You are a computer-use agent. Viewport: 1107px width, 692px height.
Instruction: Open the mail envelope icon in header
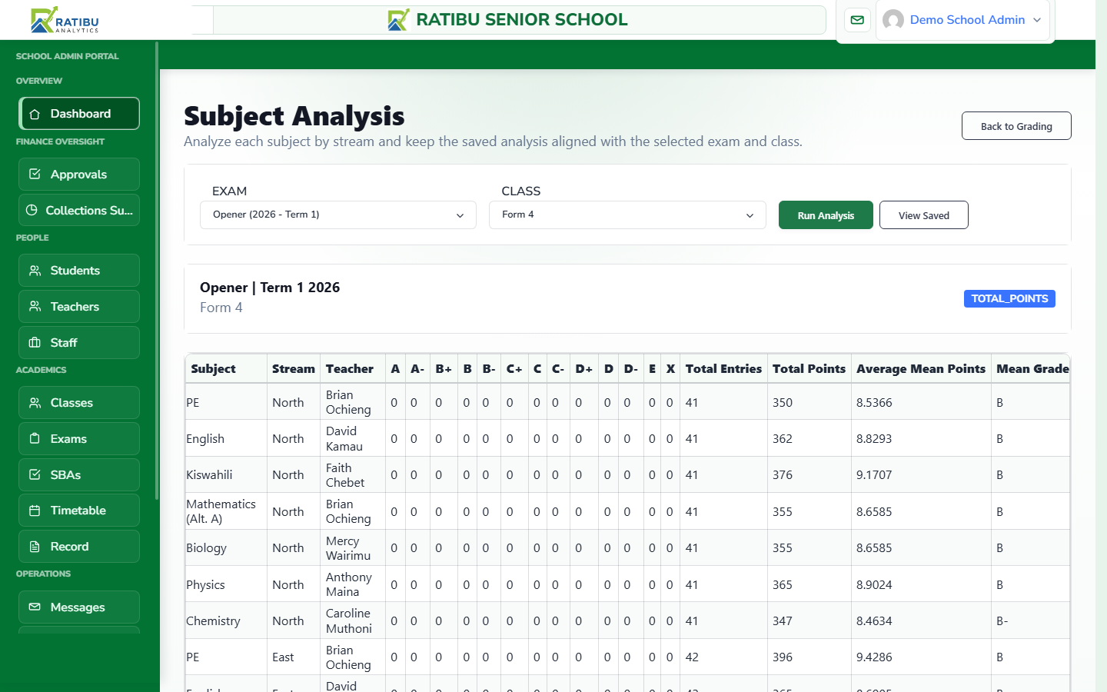tap(857, 20)
